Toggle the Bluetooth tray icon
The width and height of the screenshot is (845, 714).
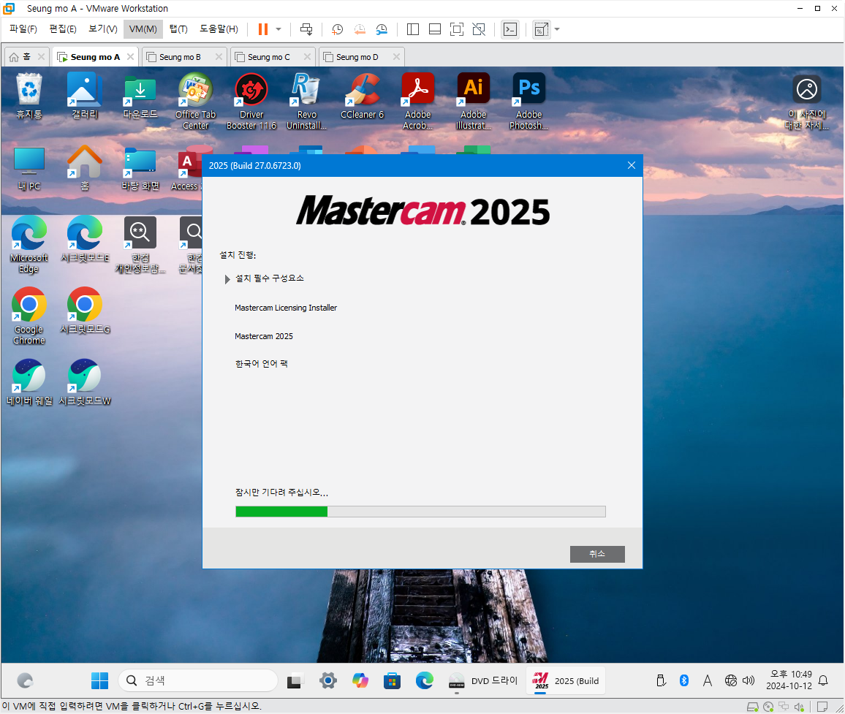pos(684,680)
